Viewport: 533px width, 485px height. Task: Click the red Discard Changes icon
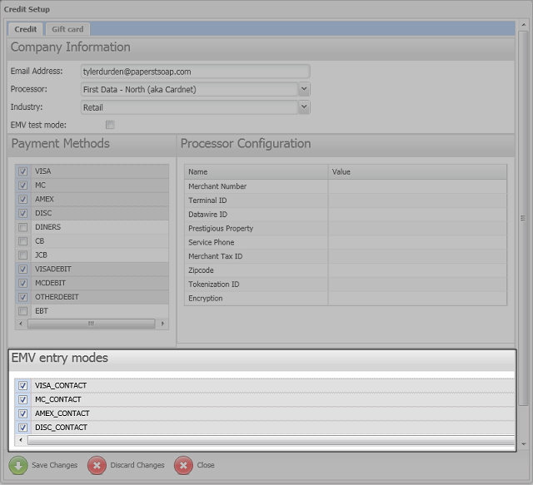97,465
